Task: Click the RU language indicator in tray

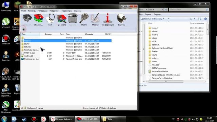Action: tap(173, 119)
